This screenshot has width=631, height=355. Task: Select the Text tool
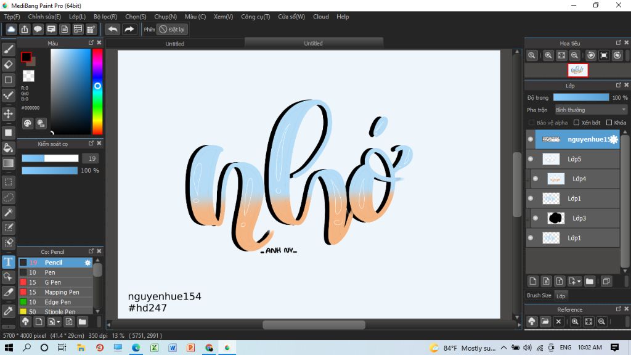(9, 261)
